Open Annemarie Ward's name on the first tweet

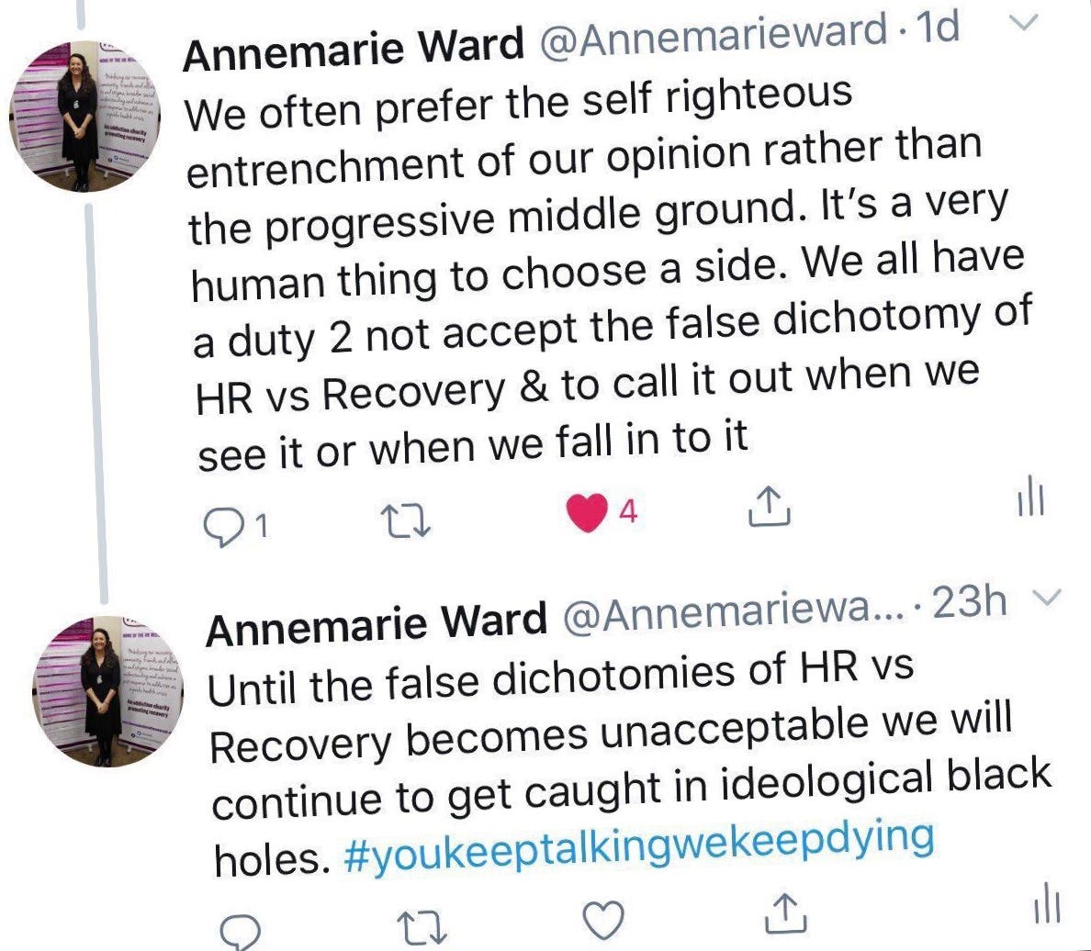[354, 49]
